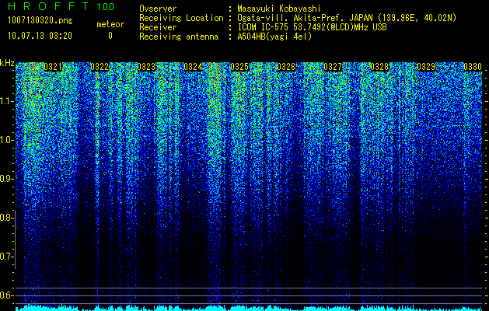Click the 0325 time marker
Screen dimensions: 489x311
239,67
